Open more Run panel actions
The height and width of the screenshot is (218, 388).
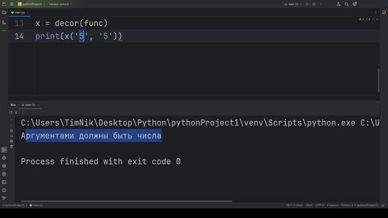(22, 113)
